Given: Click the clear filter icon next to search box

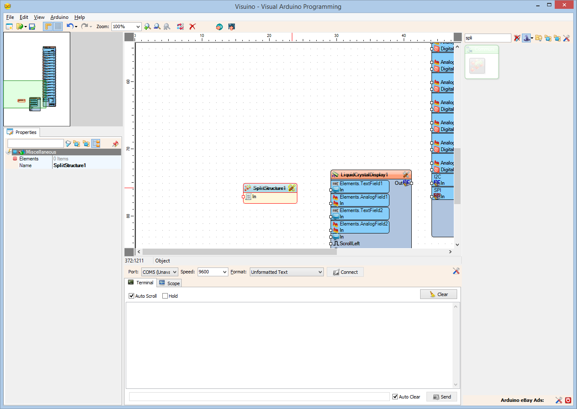Looking at the screenshot, I should 517,38.
